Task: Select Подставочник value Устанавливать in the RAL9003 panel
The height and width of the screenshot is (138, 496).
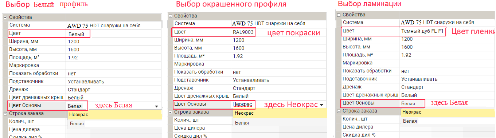Action: [x=251, y=80]
